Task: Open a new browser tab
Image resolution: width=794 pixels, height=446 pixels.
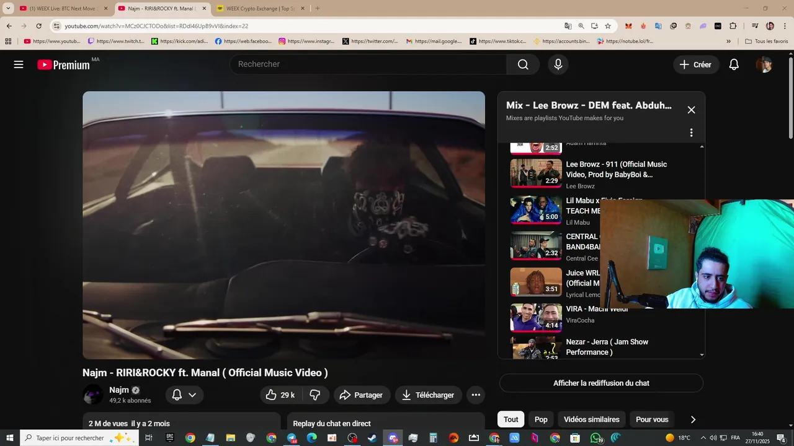Action: (x=318, y=8)
